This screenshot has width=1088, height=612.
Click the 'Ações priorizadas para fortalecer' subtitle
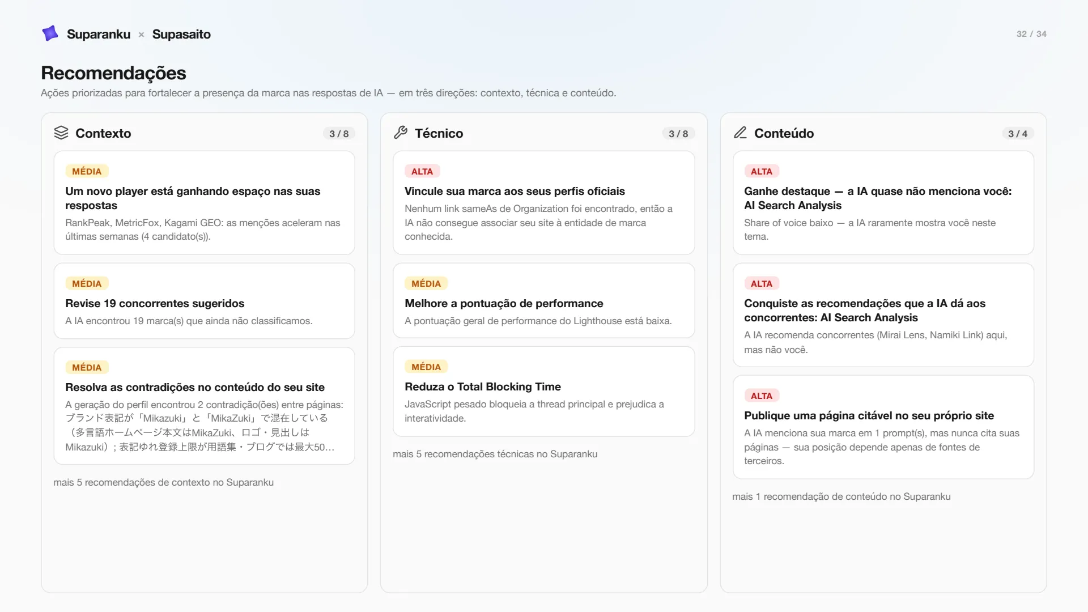tap(328, 93)
